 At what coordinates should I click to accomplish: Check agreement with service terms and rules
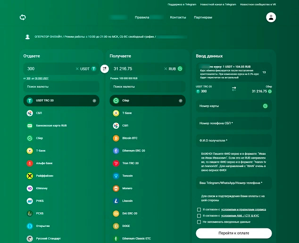click(199, 209)
